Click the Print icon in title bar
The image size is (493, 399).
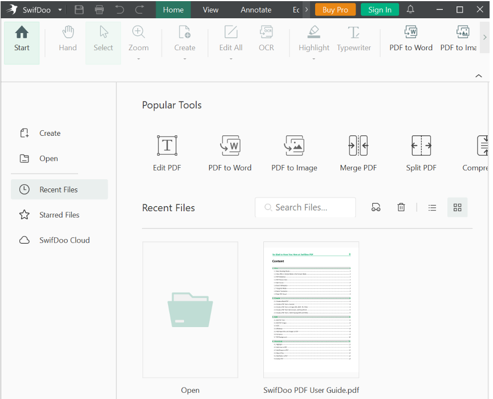(x=99, y=10)
